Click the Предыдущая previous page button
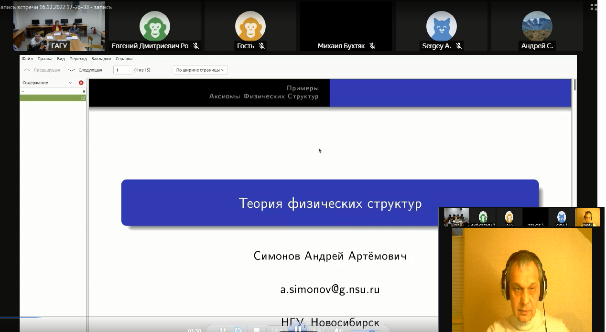This screenshot has width=606, height=332. pyautogui.click(x=42, y=70)
